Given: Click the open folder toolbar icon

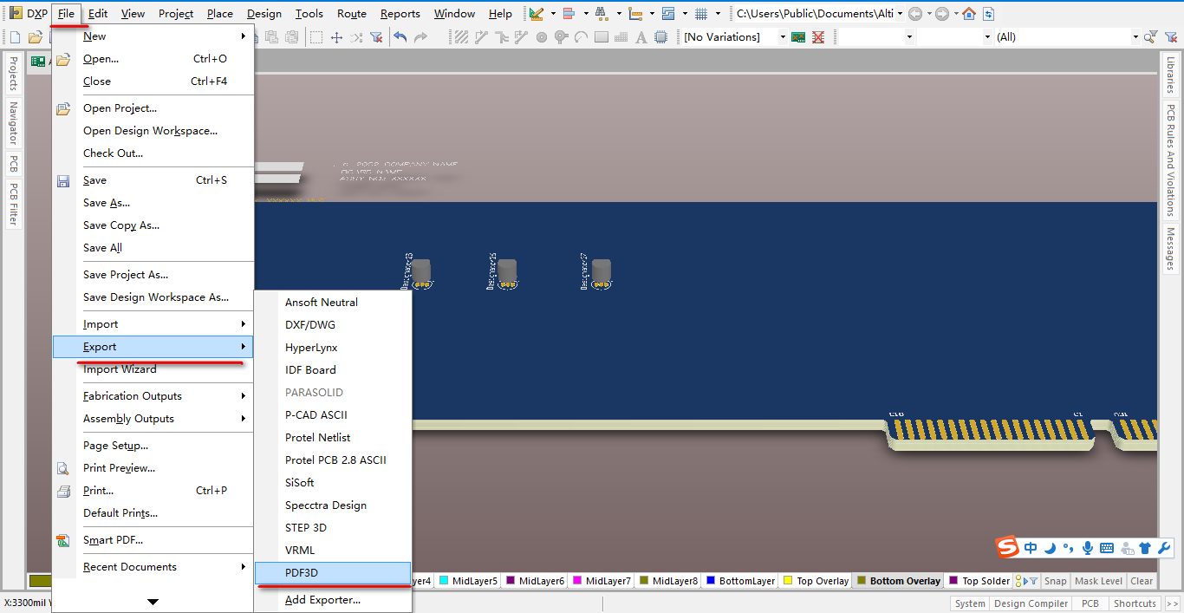Looking at the screenshot, I should (36, 37).
